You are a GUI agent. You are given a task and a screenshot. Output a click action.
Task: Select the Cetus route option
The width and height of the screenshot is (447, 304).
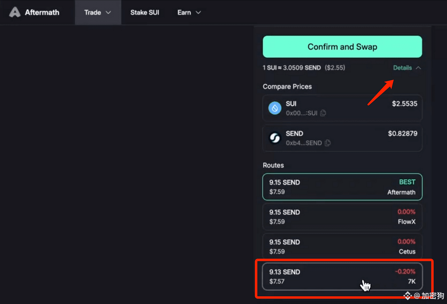[x=342, y=247]
